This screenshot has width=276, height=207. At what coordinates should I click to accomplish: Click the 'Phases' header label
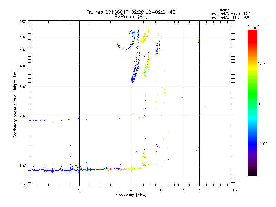click(223, 10)
